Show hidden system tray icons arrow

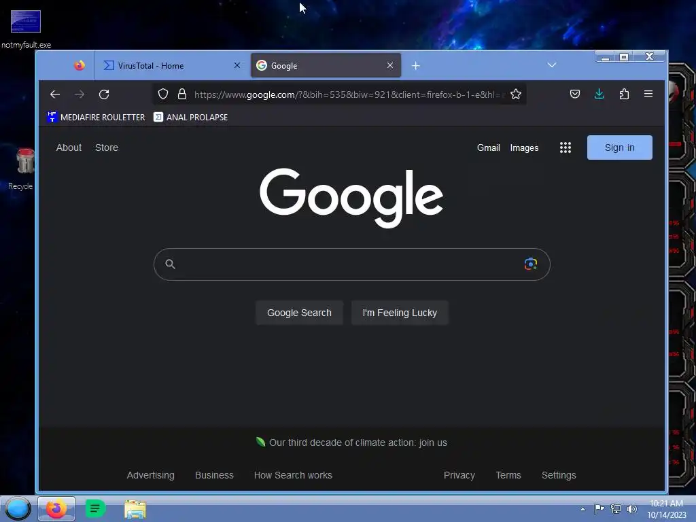pos(582,509)
